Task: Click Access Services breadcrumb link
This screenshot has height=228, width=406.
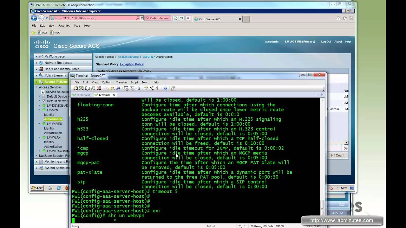Action: (128, 57)
